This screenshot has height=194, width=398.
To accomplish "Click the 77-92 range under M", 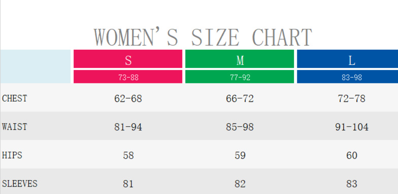I will coord(240,77).
